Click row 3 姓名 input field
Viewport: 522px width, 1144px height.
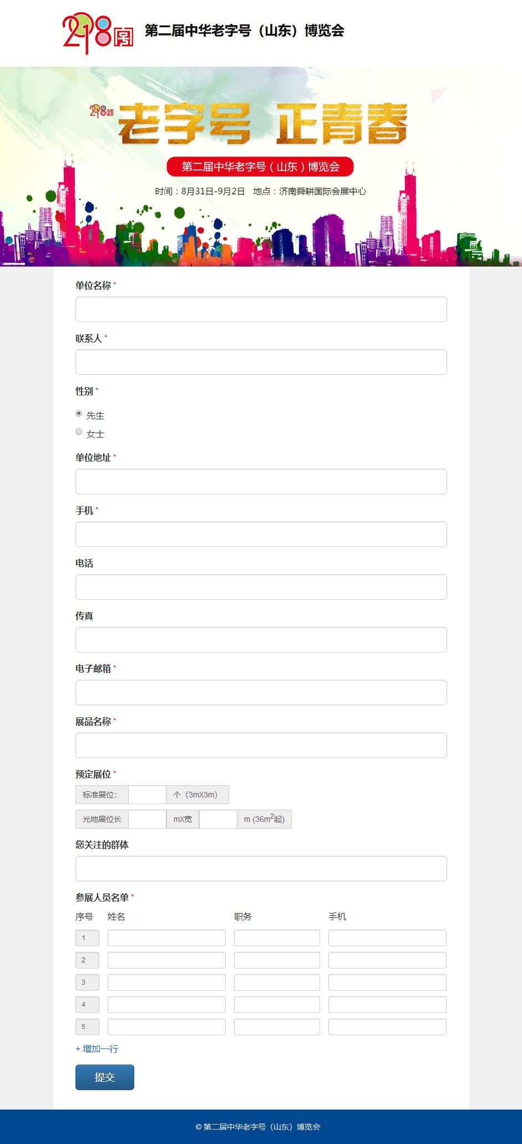[x=166, y=982]
